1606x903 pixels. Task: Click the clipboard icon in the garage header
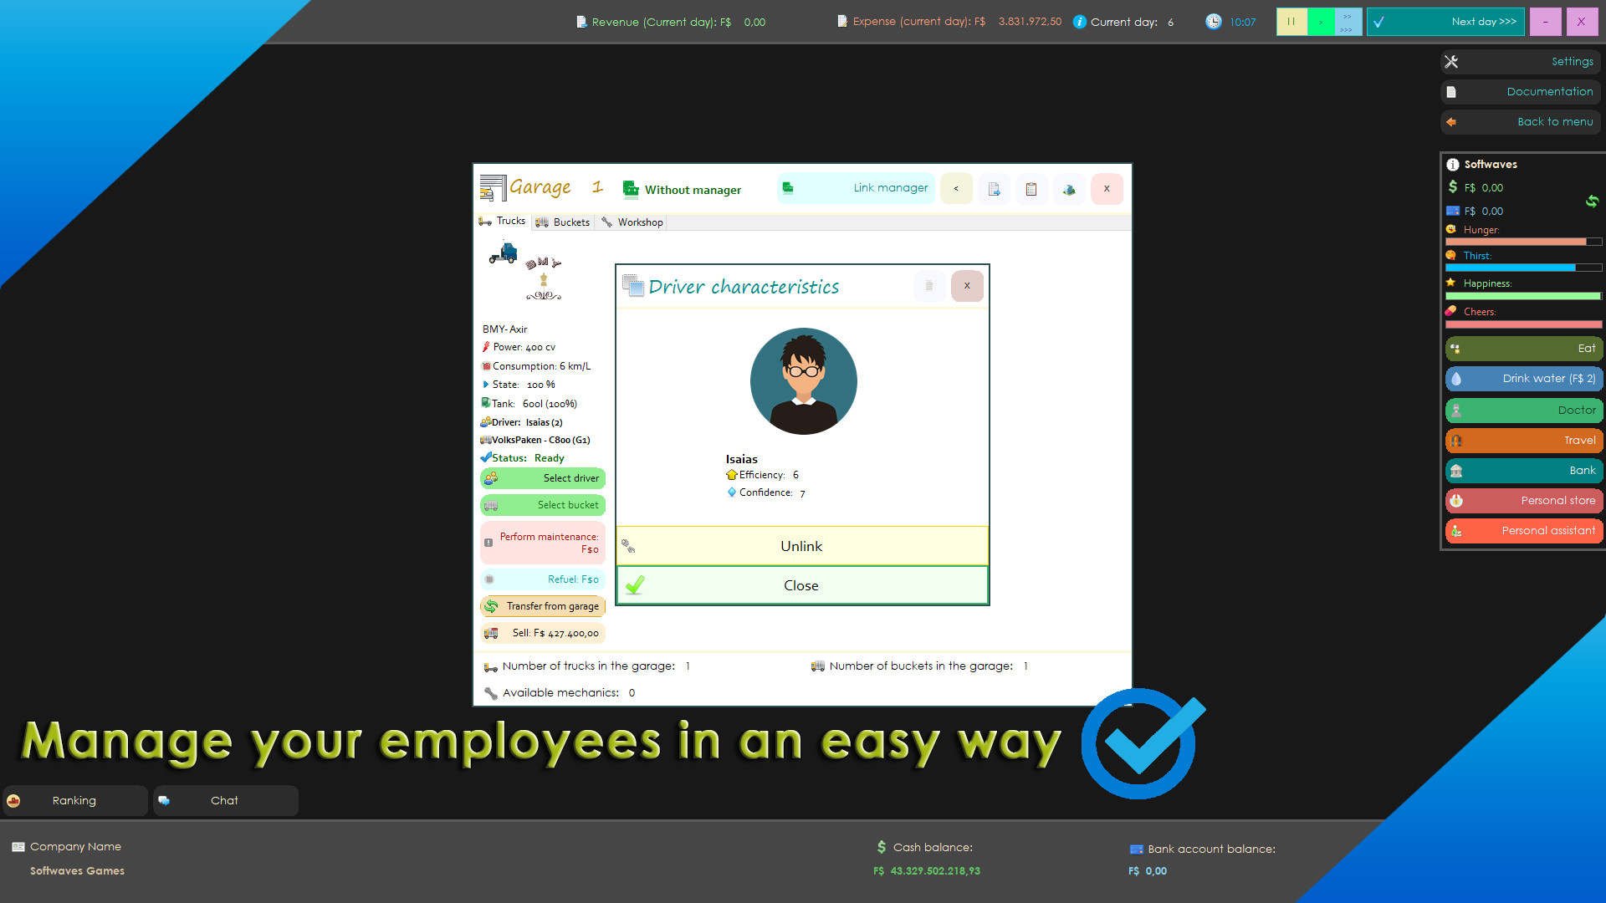1031,189
